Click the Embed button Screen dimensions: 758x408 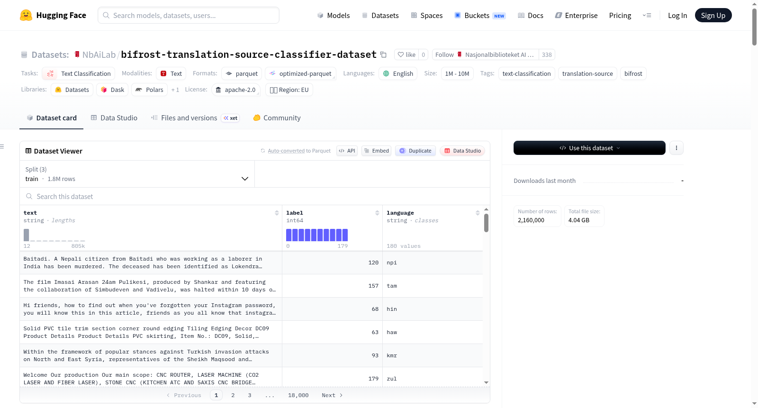click(x=376, y=151)
